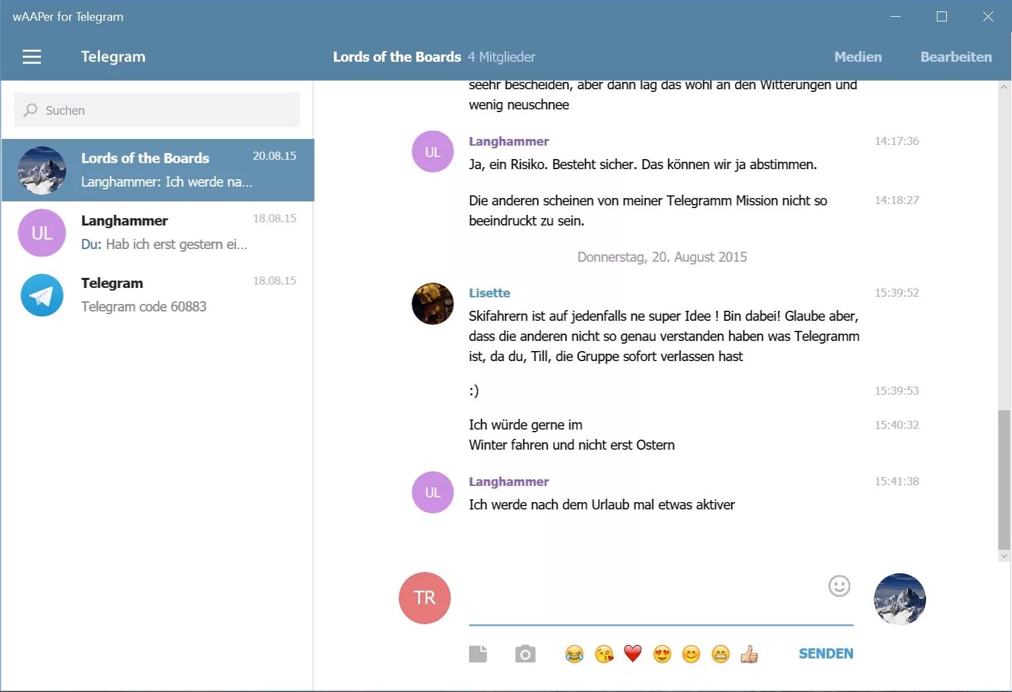Click the Lords of the Boards header title
1012x692 pixels.
pyautogui.click(x=397, y=57)
